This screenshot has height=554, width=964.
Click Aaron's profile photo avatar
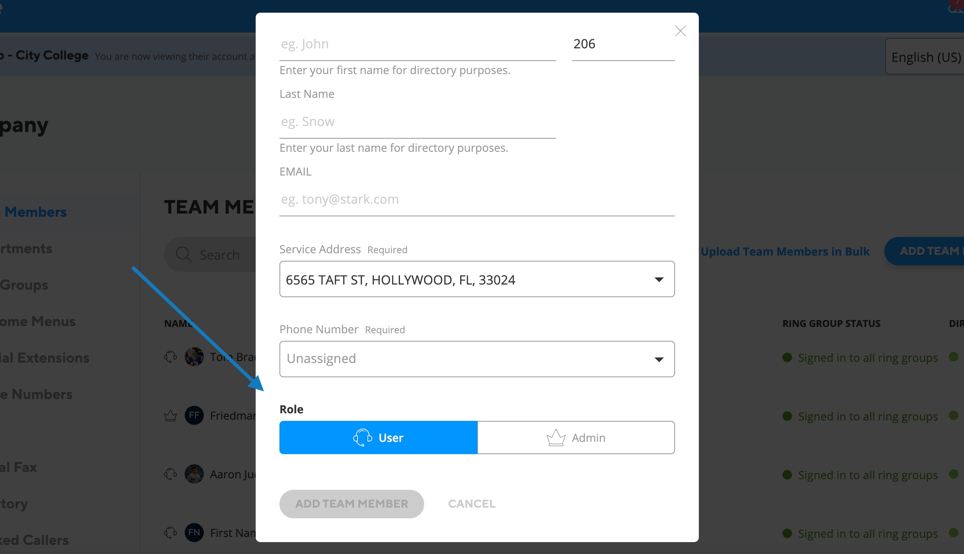(x=194, y=474)
